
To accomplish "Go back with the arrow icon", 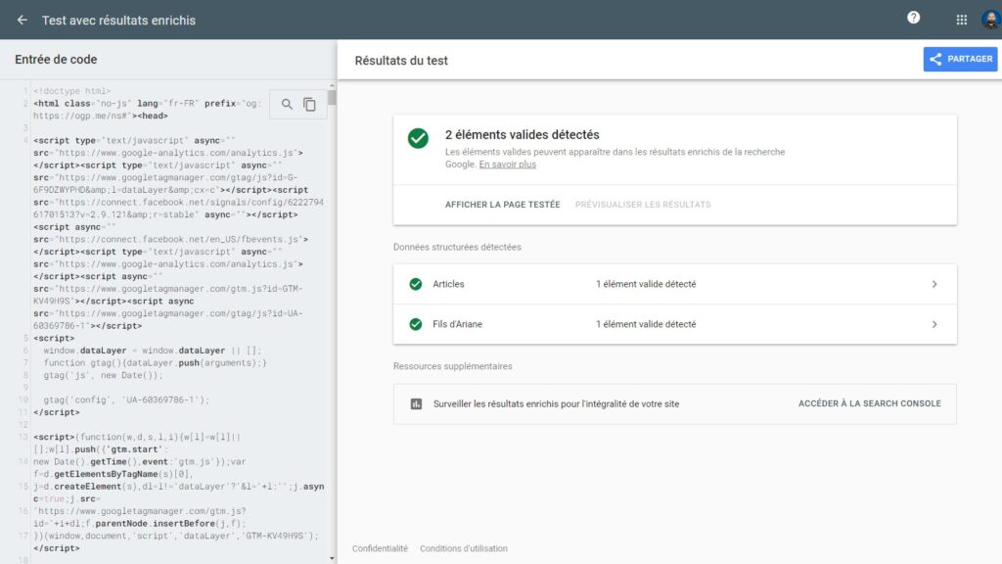I will pos(23,20).
